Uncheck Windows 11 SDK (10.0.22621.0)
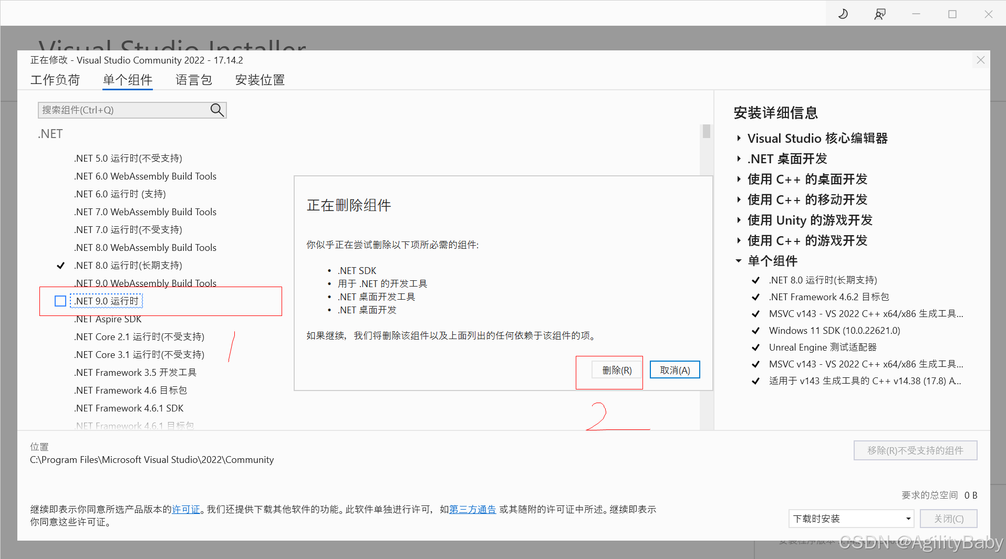Viewport: 1006px width, 559px height. (x=755, y=331)
